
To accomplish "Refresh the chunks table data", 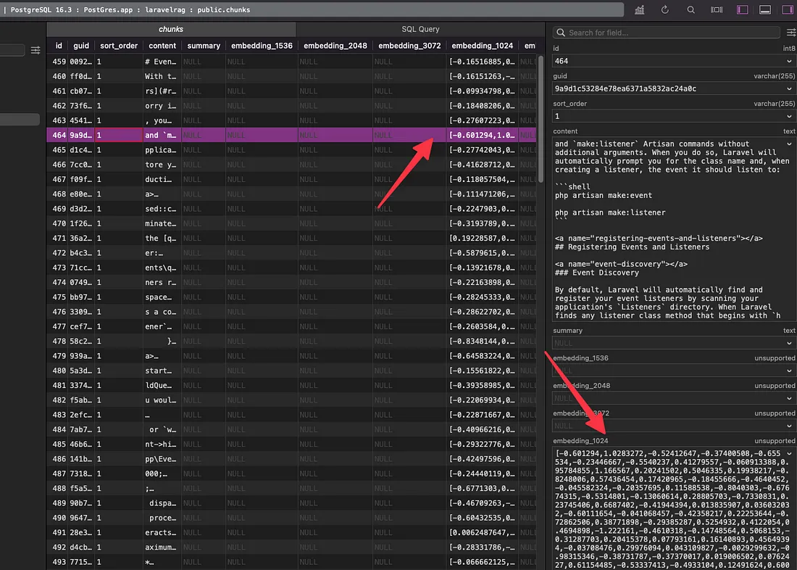I will pyautogui.click(x=664, y=9).
